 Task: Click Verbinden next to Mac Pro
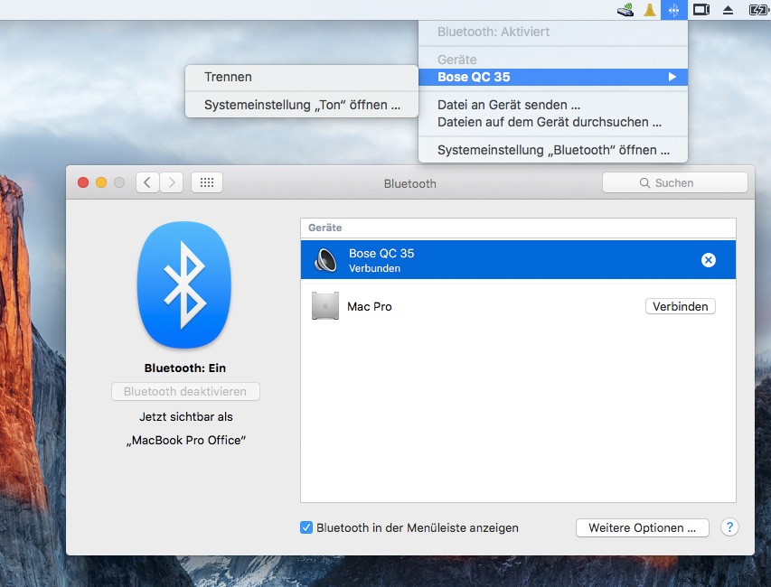pyautogui.click(x=680, y=306)
